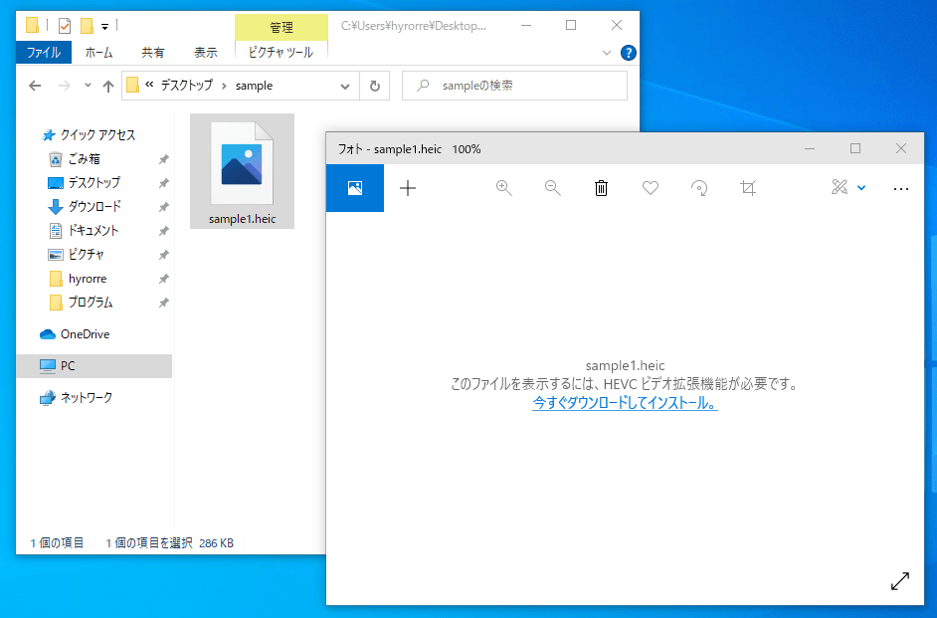Click the properties quick access toolbar icon

tap(65, 26)
